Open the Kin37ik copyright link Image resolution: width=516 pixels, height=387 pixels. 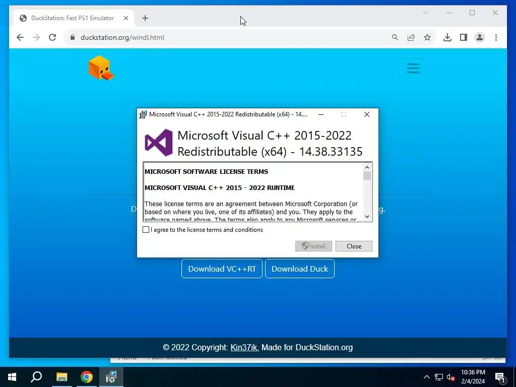tap(244, 347)
